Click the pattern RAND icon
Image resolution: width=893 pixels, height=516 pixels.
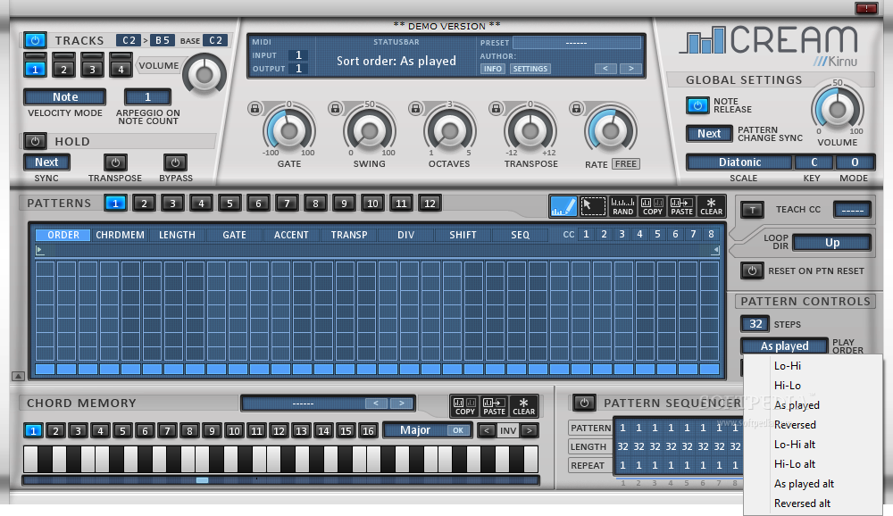click(x=622, y=206)
